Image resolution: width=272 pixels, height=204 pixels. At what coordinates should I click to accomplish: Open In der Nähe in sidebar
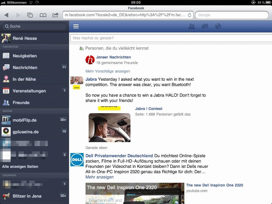pos(35,79)
